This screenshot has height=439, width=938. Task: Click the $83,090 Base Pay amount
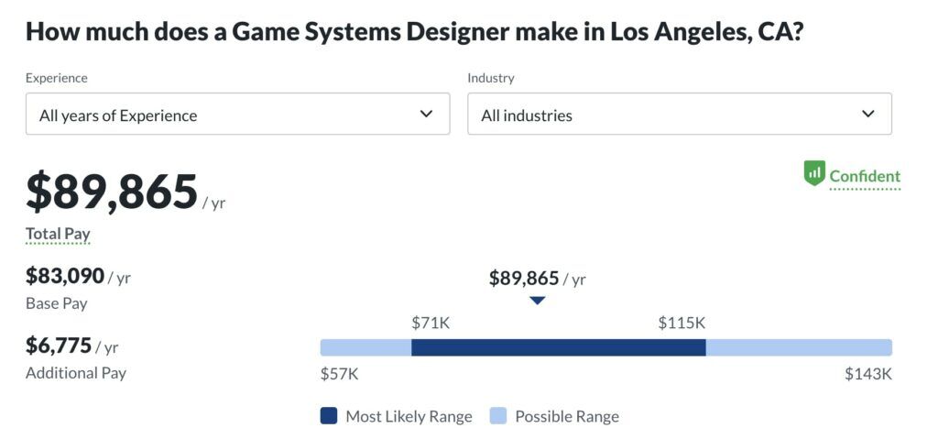point(65,275)
